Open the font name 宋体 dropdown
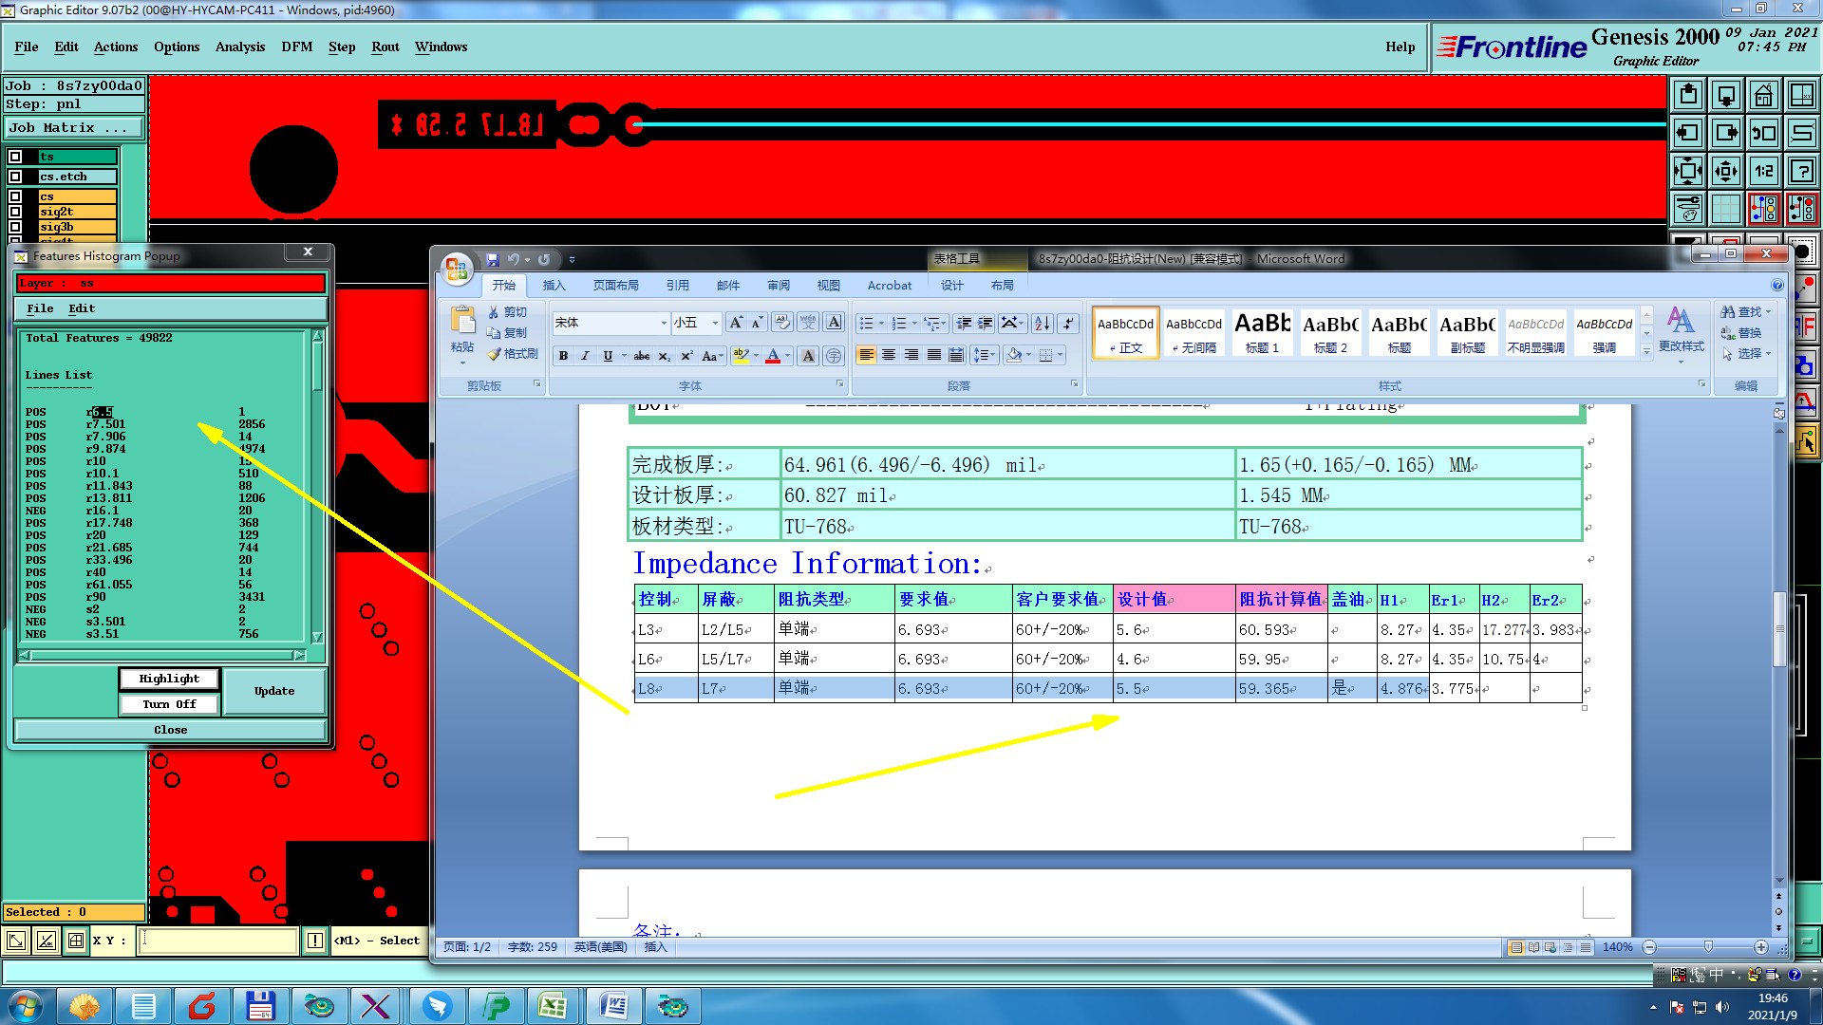1823x1025 pixels. coord(664,324)
